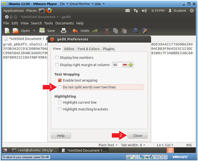Click the Find magnifier icon
This screenshot has height=161, width=198.
[x=136, y=31]
